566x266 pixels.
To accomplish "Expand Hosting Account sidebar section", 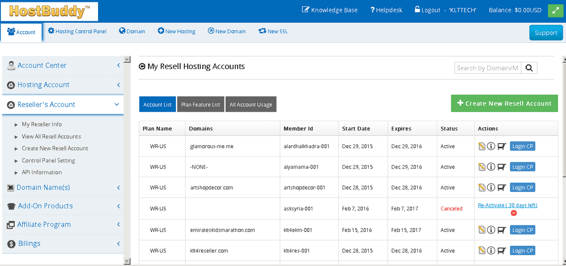I will pyautogui.click(x=62, y=85).
